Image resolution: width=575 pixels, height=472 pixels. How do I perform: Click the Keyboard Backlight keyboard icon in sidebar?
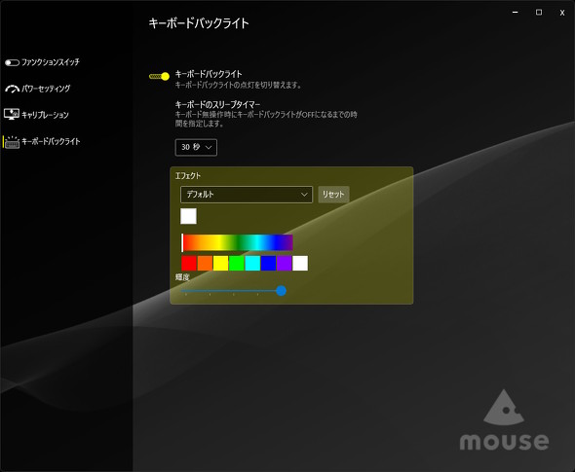pyautogui.click(x=12, y=142)
